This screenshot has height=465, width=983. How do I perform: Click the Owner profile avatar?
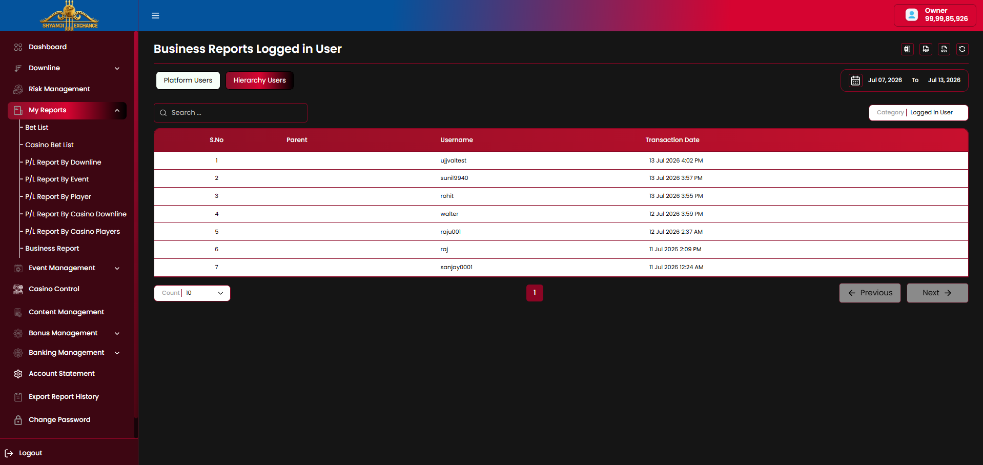(912, 15)
